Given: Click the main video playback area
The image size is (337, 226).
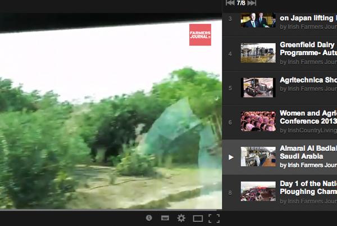Looking at the screenshot, I should click(x=111, y=118).
